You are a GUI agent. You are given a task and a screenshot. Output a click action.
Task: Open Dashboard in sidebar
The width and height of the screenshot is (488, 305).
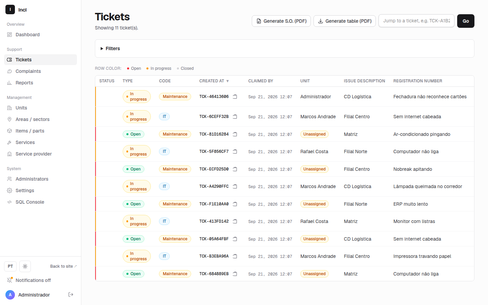(x=40, y=35)
